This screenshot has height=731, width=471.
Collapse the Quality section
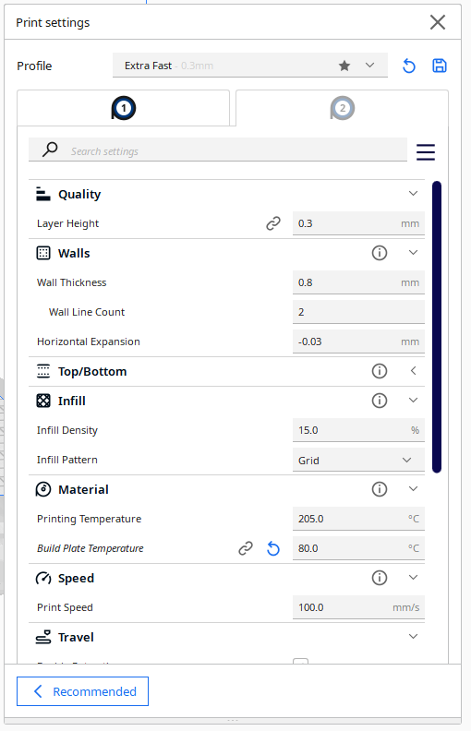click(413, 194)
